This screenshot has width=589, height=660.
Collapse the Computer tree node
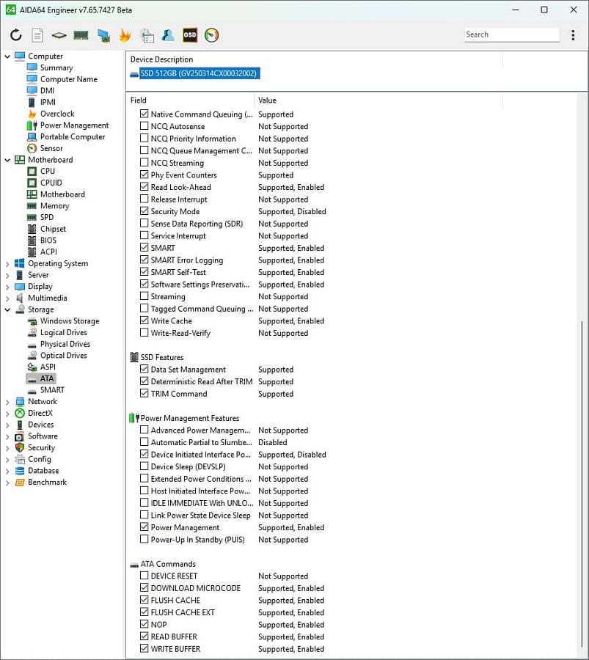(7, 56)
